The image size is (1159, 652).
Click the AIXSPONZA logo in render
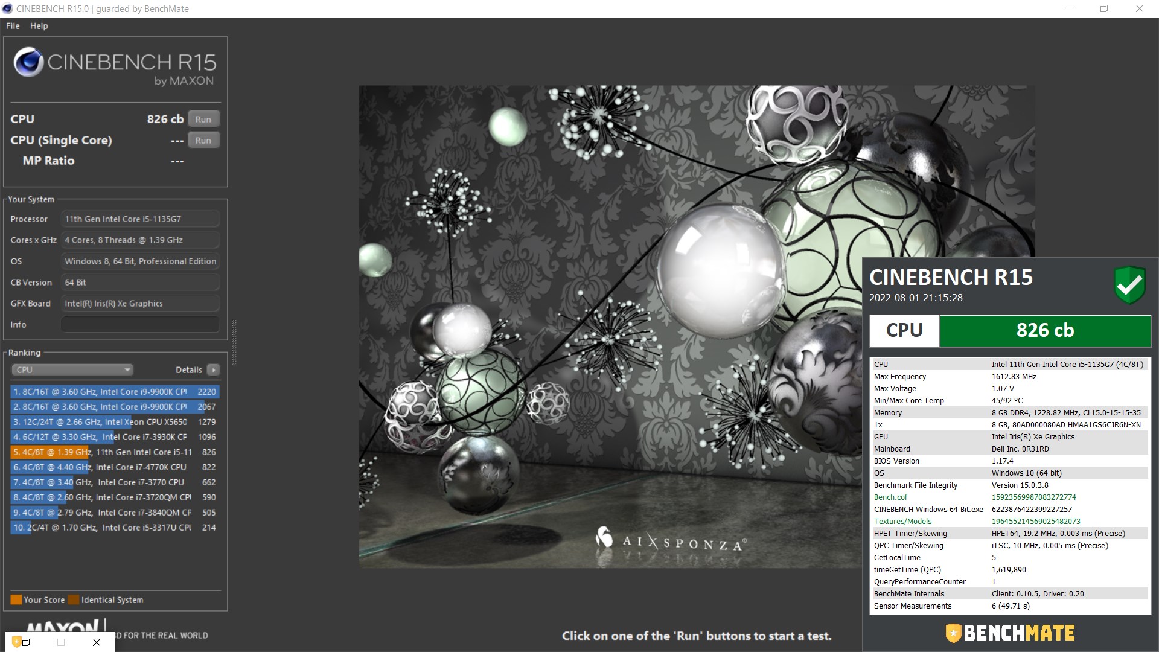point(671,539)
